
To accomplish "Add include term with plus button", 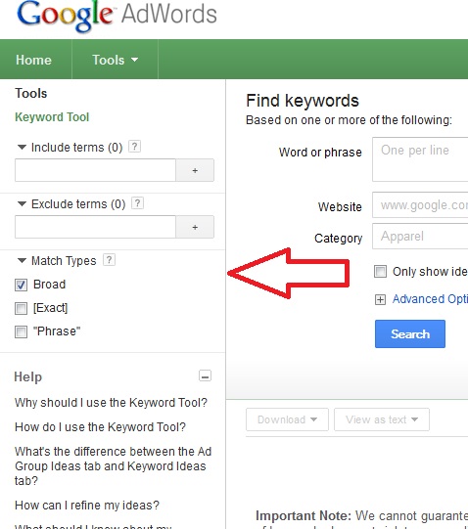I will [195, 170].
